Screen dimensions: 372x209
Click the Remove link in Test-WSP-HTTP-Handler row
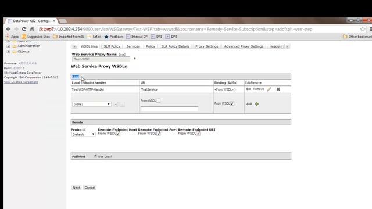click(x=259, y=89)
